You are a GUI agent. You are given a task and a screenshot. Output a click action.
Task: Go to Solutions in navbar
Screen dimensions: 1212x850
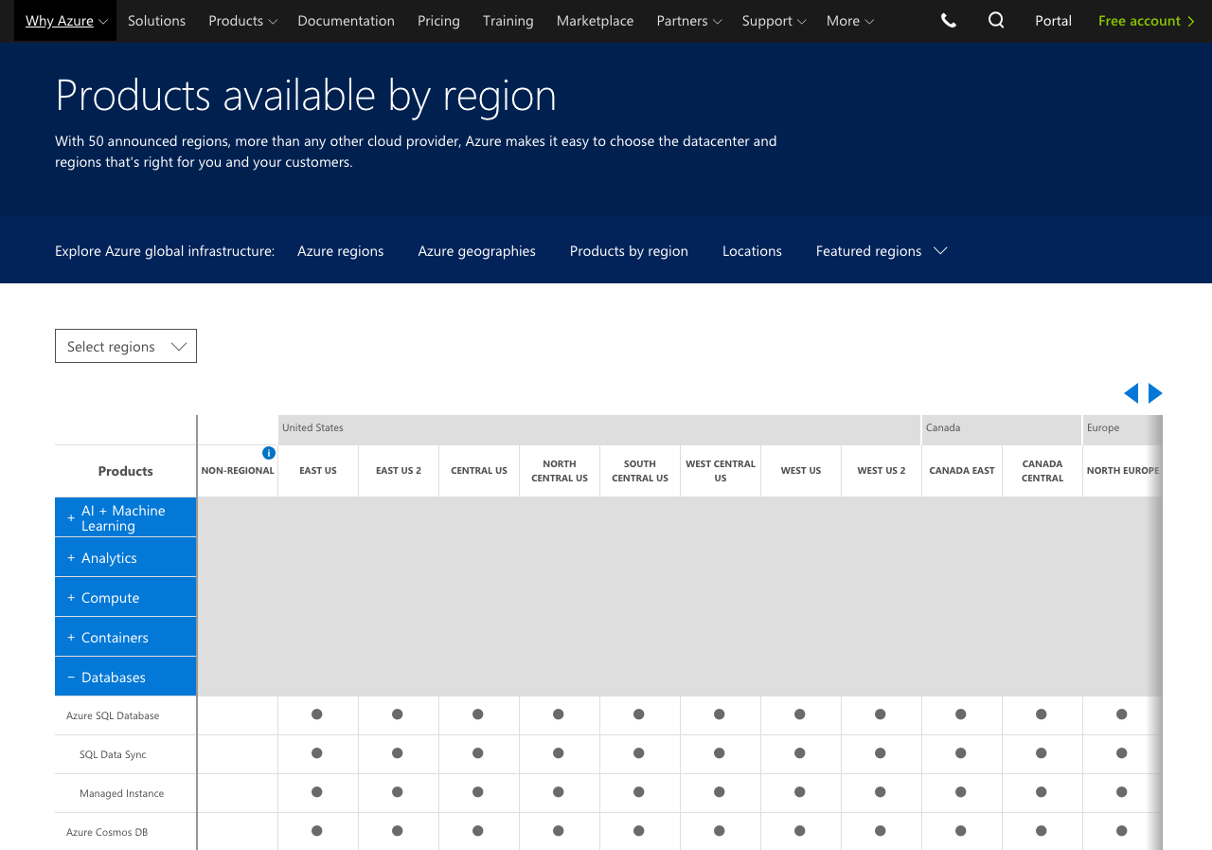click(157, 21)
